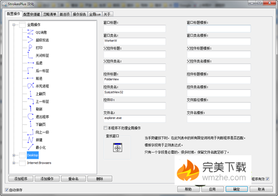278x196 pixels.
Task: Click the 取消 button
Action: 261,189
